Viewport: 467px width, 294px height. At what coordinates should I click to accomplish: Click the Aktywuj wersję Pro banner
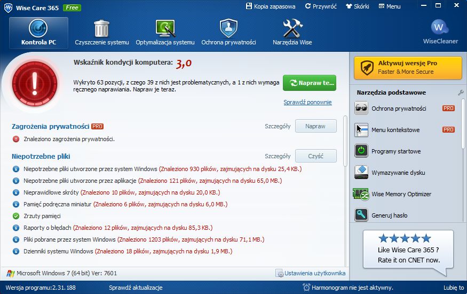(408, 68)
